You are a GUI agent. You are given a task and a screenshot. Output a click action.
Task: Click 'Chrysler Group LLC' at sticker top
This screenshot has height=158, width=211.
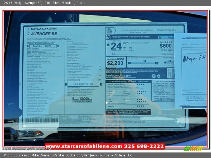pos(166,30)
